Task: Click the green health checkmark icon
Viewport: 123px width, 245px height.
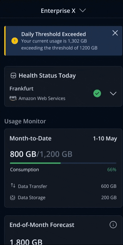Action: 97,94
